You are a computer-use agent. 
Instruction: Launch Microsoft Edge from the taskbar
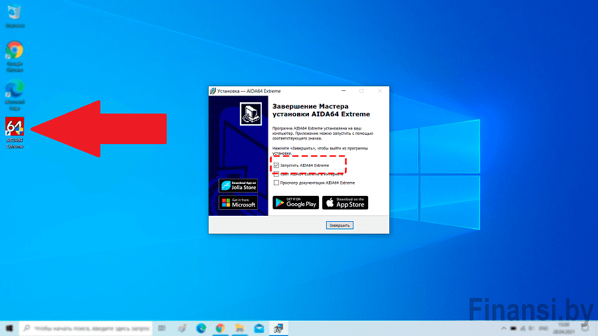pyautogui.click(x=201, y=329)
